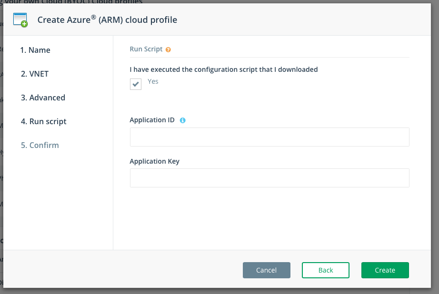Select step 5. Confirm
The image size is (439, 294).
click(x=40, y=145)
